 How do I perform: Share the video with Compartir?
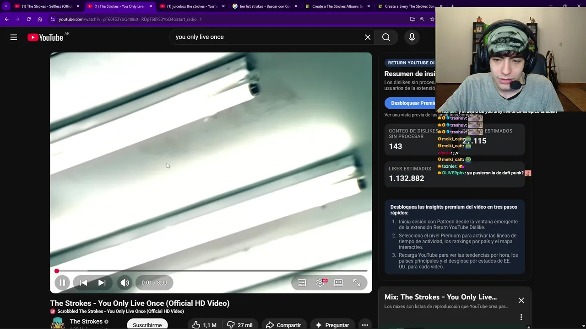pyautogui.click(x=283, y=325)
